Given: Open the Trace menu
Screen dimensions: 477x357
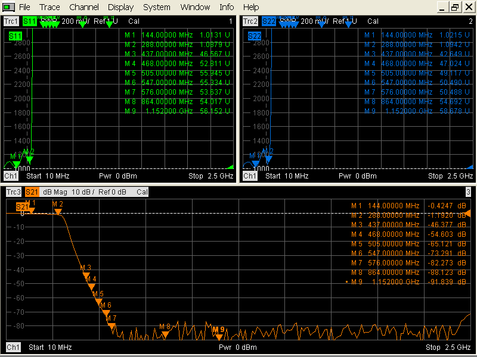Looking at the screenshot, I should point(49,7).
